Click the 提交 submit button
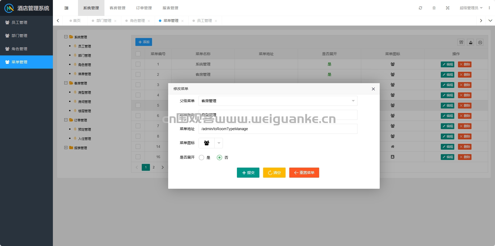Screen dimensions: 495x246 [248, 173]
